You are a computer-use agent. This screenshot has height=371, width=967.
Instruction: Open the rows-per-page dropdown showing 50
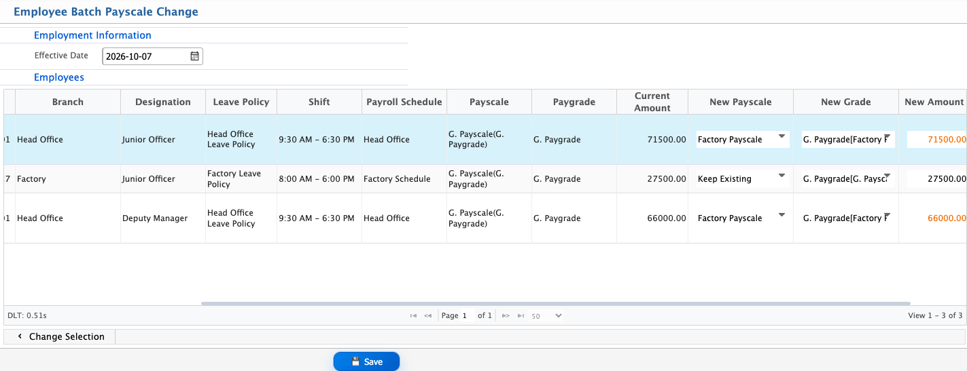click(547, 315)
